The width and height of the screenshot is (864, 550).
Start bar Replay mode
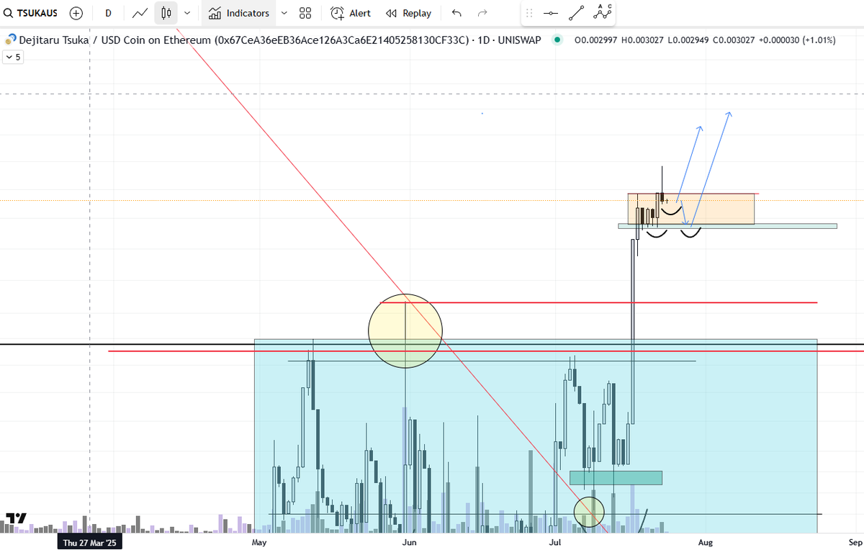click(408, 13)
